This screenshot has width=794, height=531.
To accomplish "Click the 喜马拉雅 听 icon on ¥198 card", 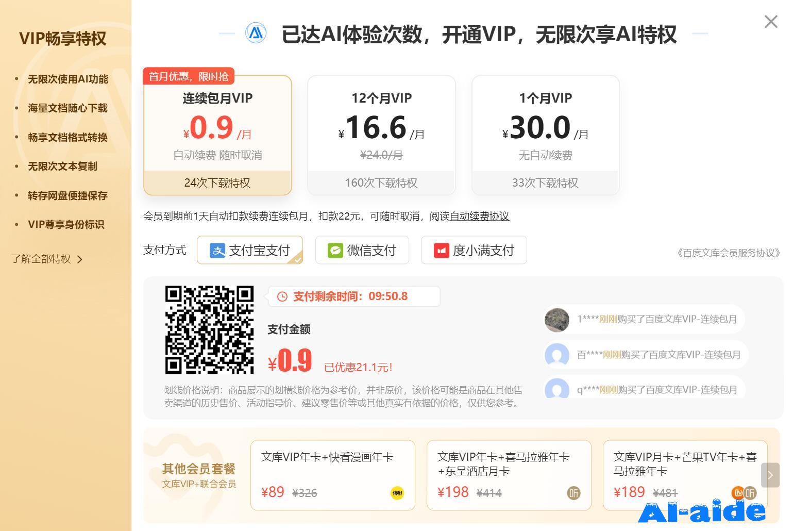I will point(573,493).
